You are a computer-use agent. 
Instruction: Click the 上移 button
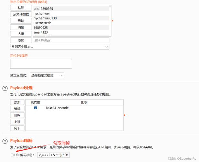click(17, 121)
